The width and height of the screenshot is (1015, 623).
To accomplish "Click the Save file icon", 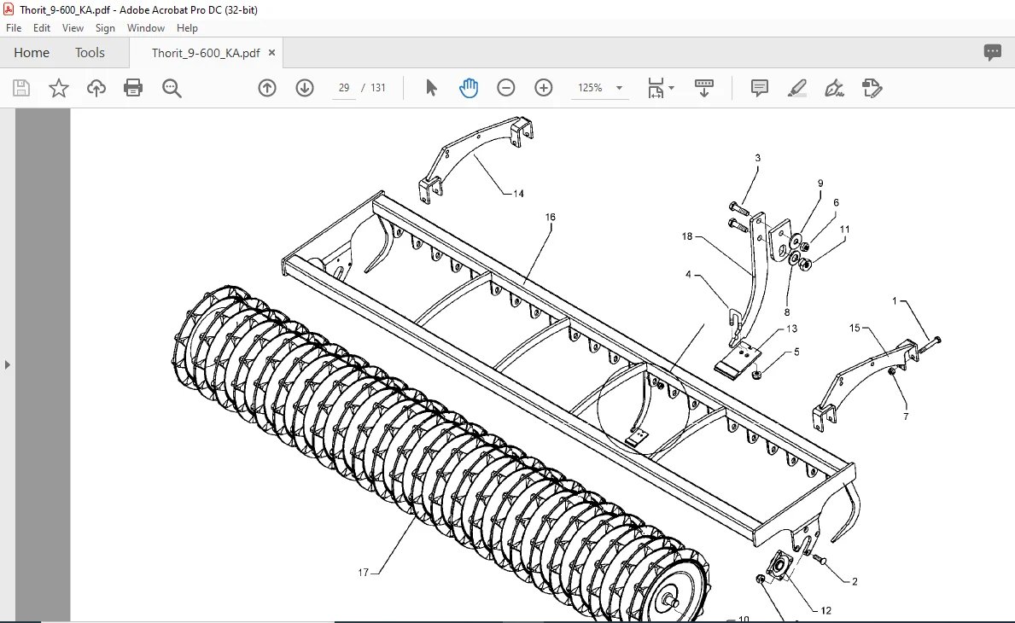I will tap(21, 88).
